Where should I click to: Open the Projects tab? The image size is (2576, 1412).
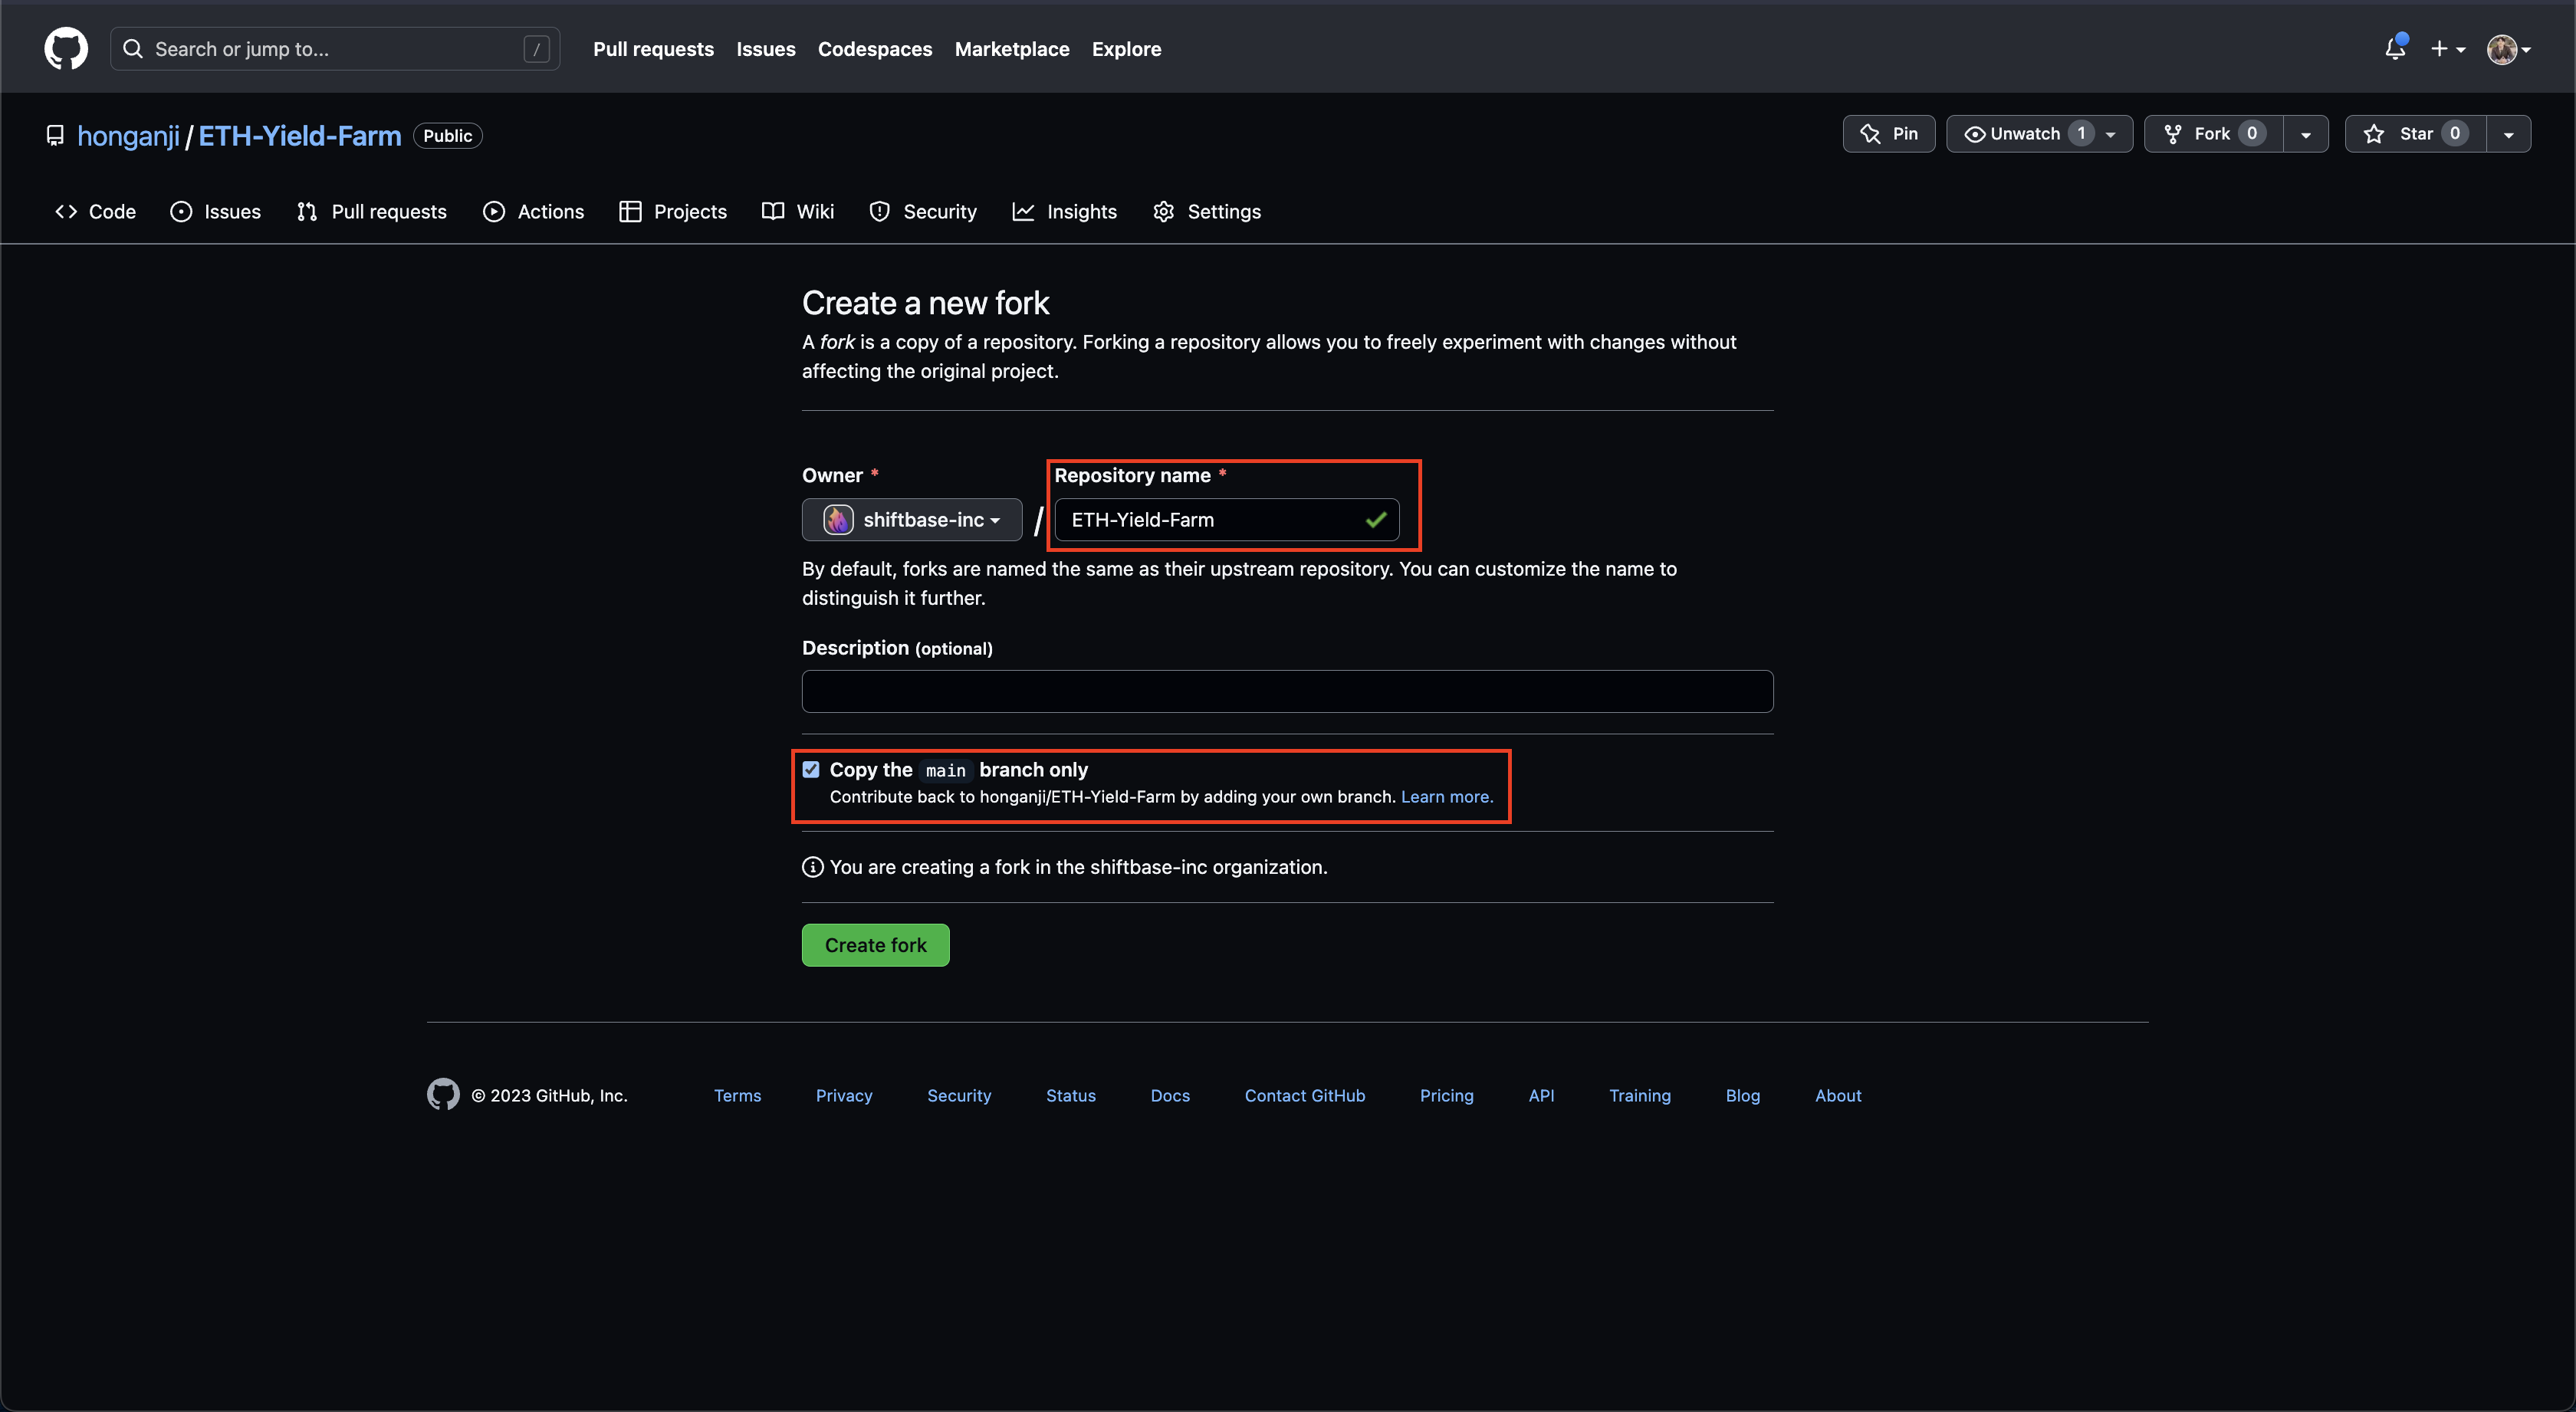pos(673,211)
